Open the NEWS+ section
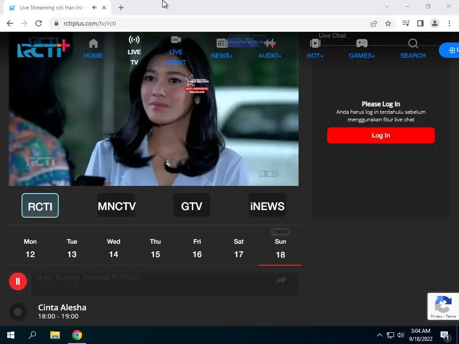 (222, 48)
